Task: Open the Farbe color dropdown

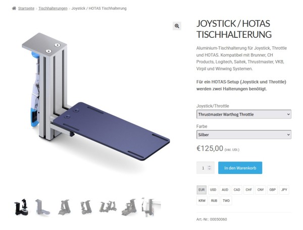Action: (244, 135)
